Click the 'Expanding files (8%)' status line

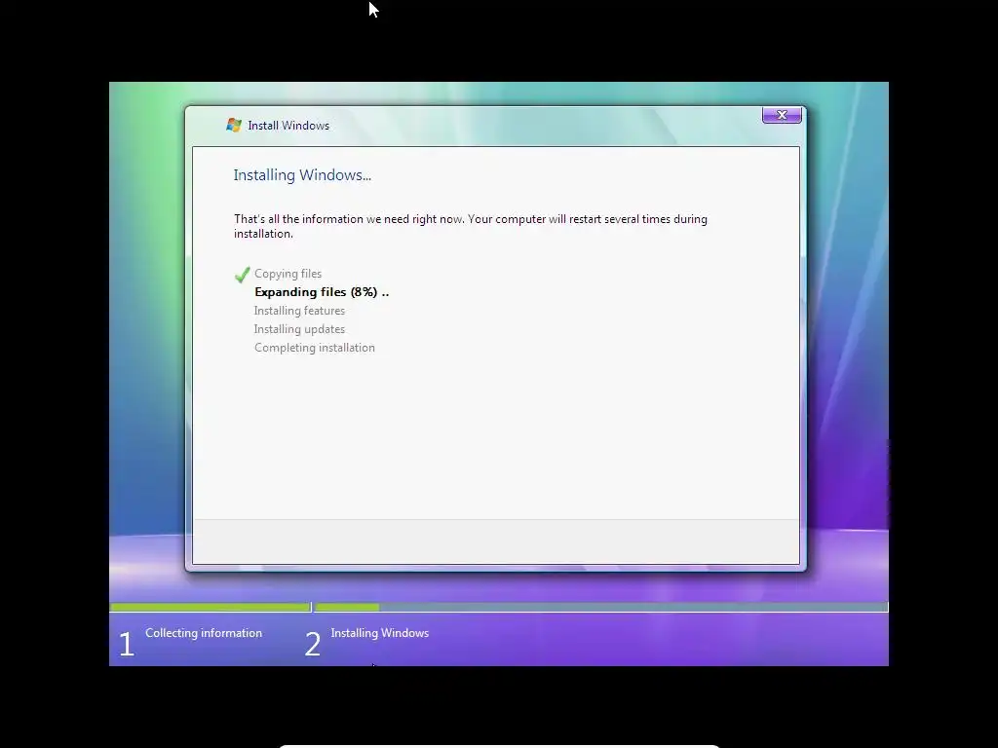[x=322, y=292]
